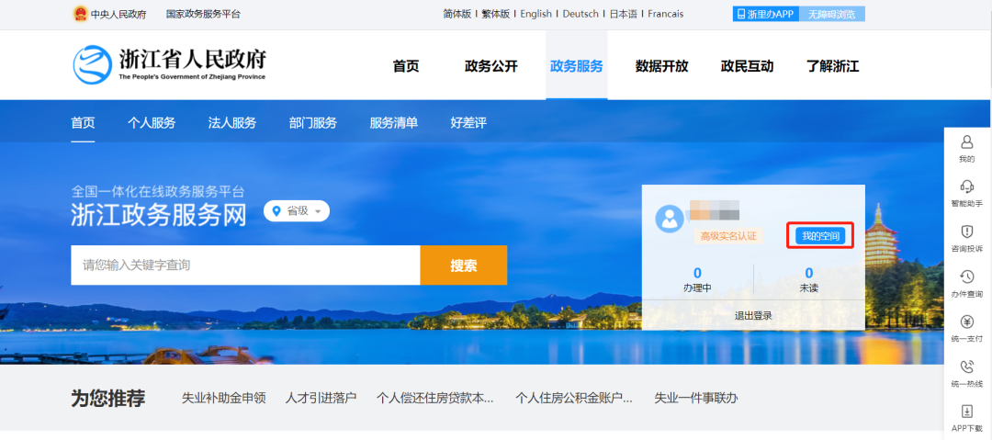Select the 个人服务 tab
This screenshot has height=440, width=992.
point(152,123)
